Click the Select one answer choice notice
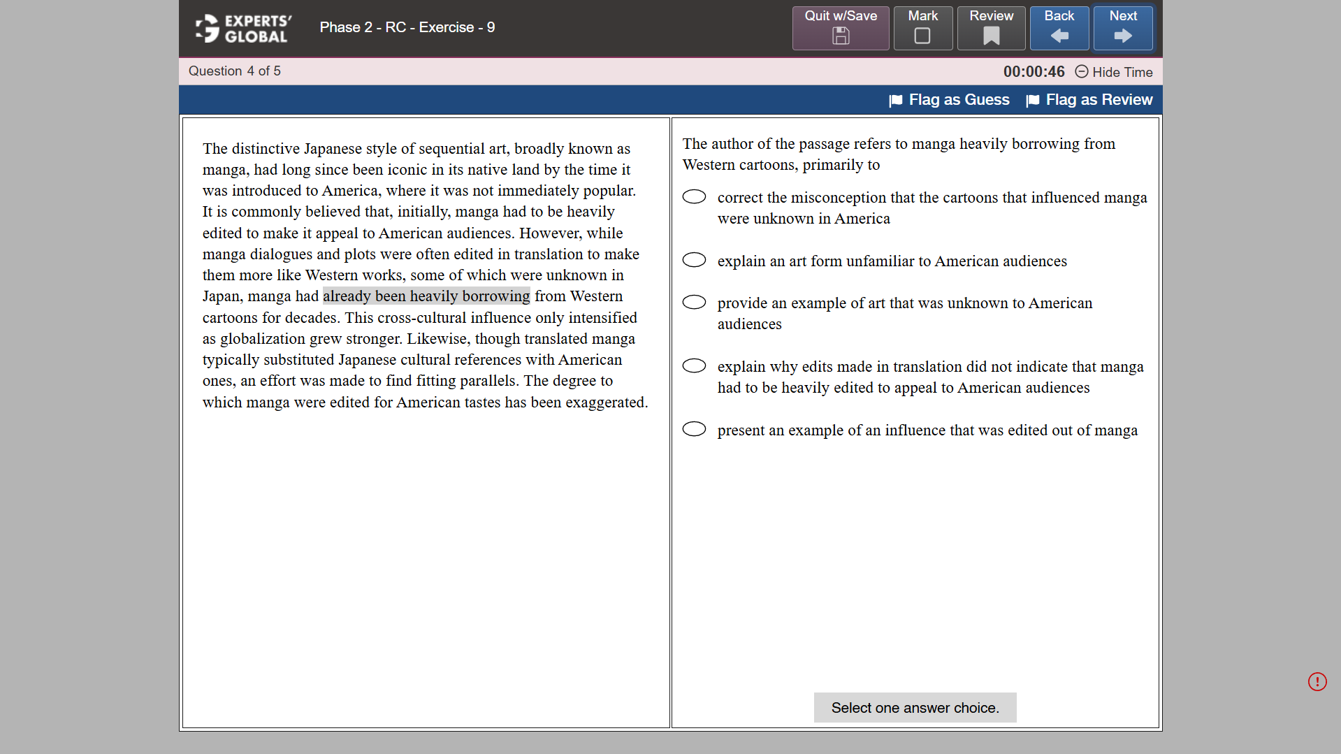 (914, 707)
